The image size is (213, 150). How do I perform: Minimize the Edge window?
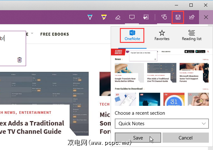coord(176,5)
